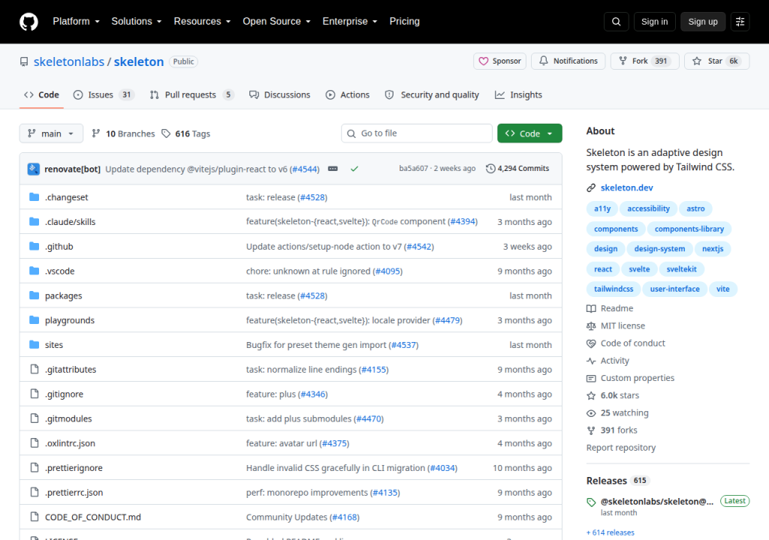Image resolution: width=769 pixels, height=540 pixels.
Task: Open the sveltekit topic tag
Action: pos(681,269)
